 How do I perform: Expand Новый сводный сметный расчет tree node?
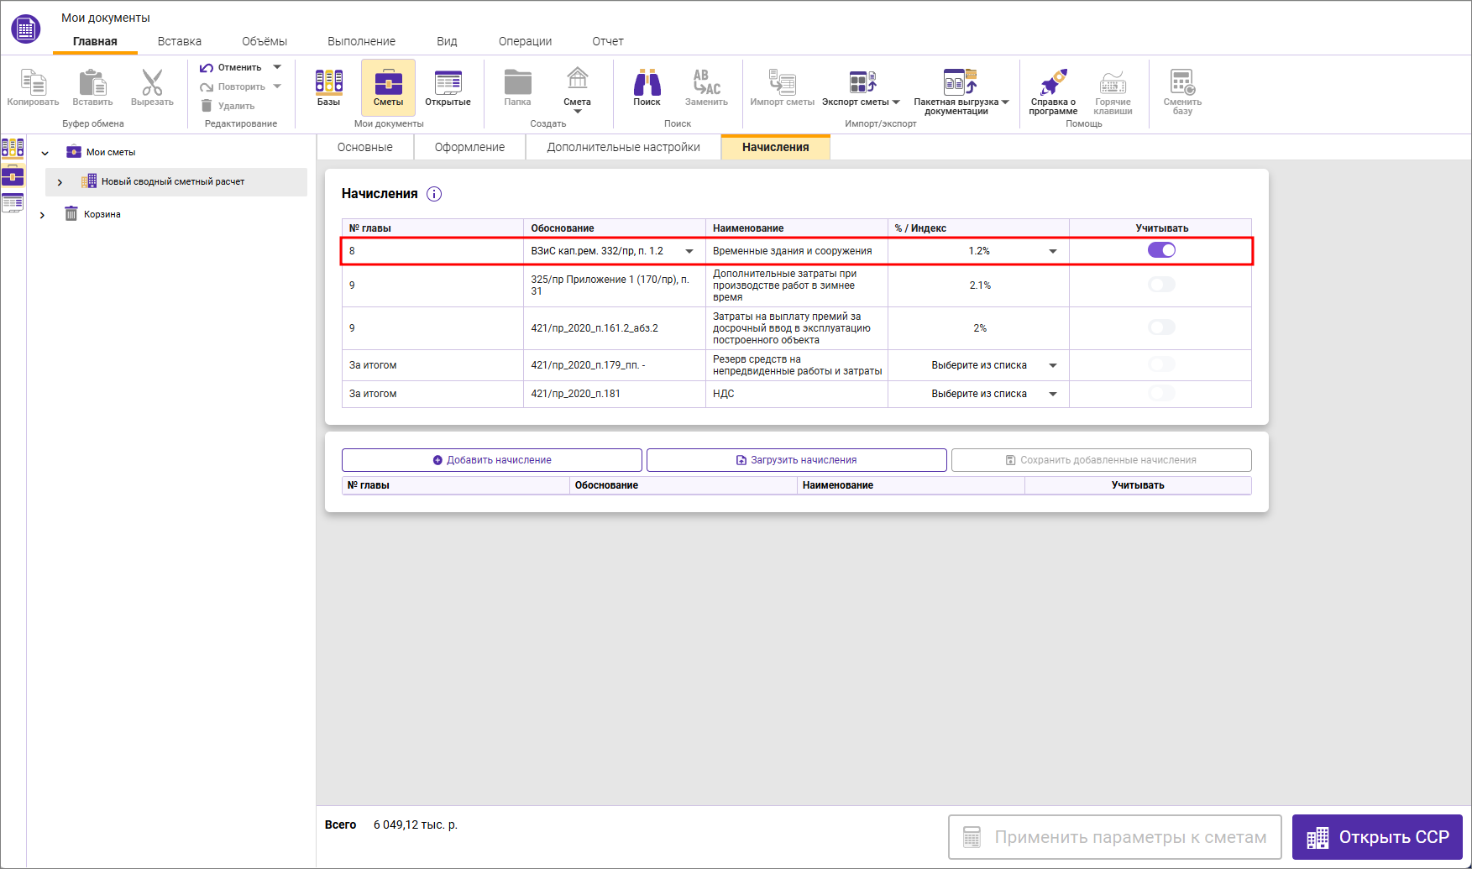60,182
